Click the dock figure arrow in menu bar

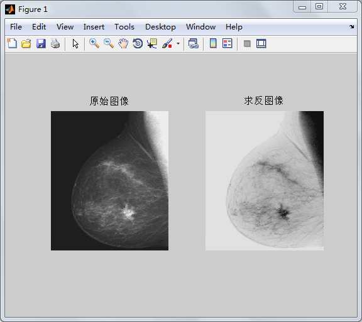351,26
